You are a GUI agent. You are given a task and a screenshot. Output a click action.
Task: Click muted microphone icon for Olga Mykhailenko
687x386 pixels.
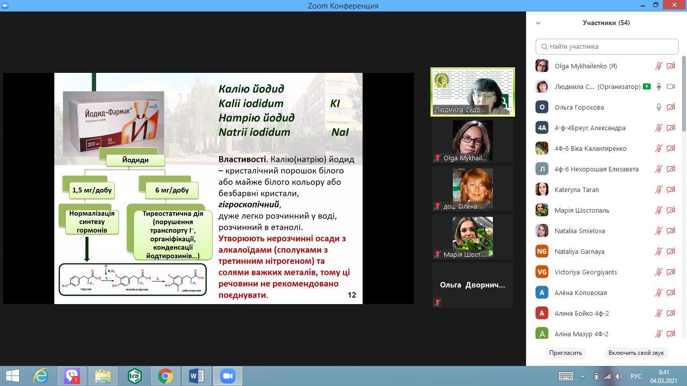[x=658, y=66]
